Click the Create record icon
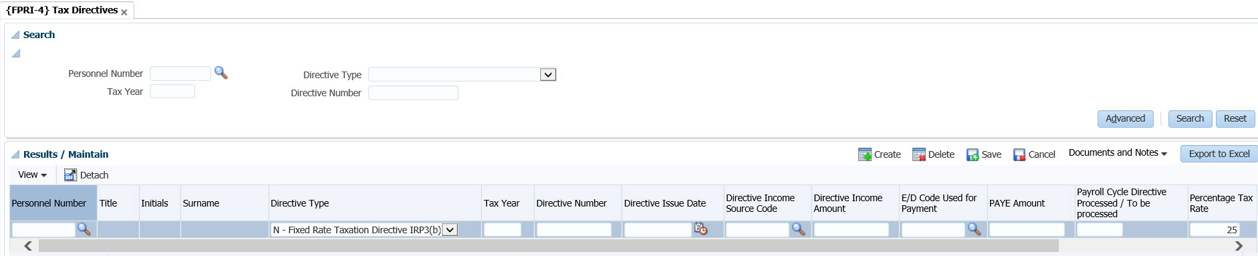Viewport: 1258px width, 256px height. (865, 154)
